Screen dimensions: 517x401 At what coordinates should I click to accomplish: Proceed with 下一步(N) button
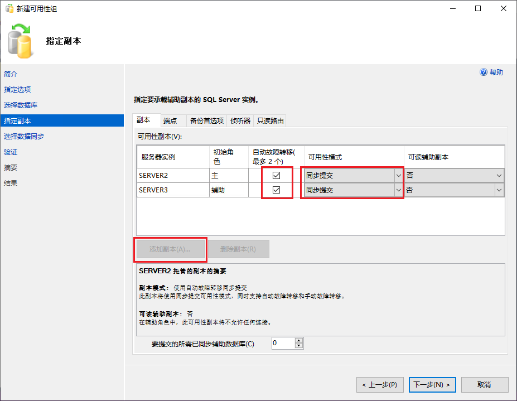[432, 385]
